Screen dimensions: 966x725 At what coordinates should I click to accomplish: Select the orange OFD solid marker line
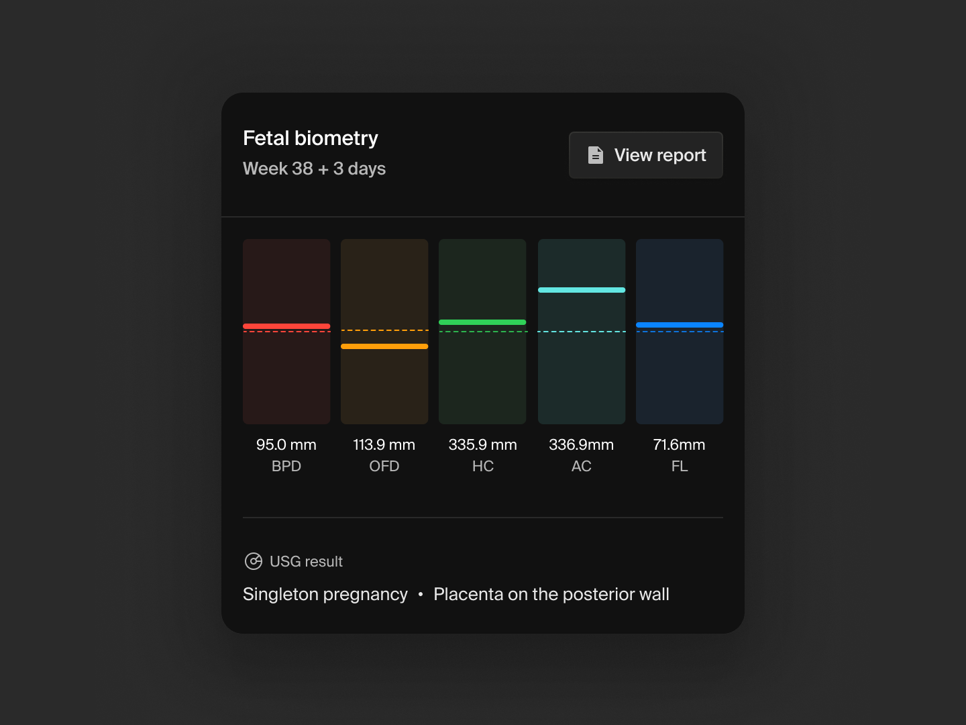[384, 346]
